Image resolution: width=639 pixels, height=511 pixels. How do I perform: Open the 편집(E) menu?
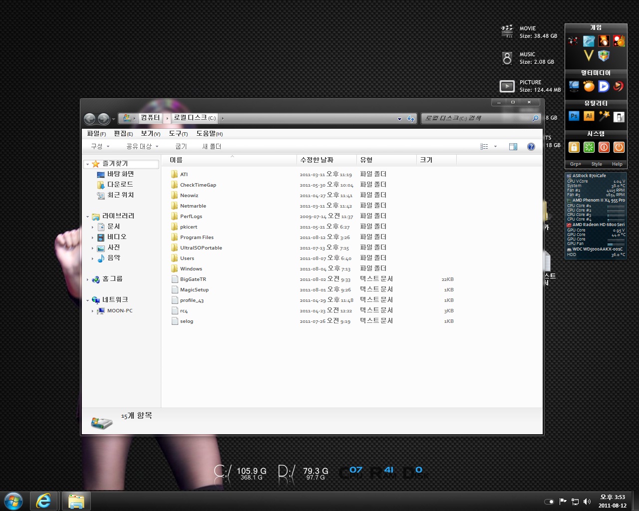(123, 134)
